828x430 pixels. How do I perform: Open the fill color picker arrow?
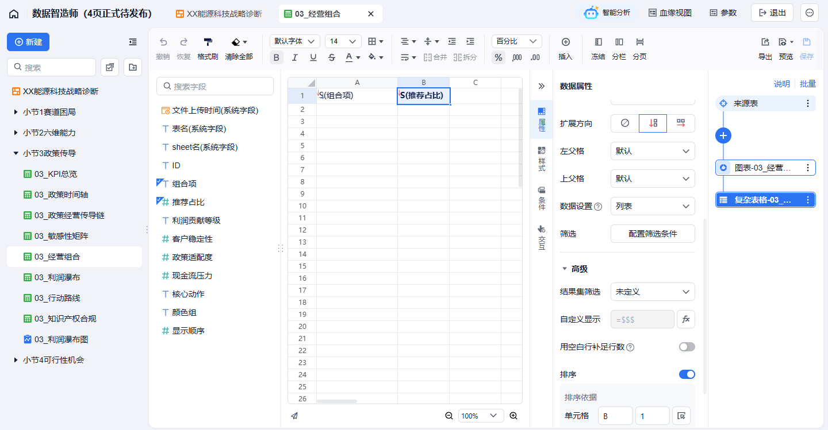click(x=381, y=57)
